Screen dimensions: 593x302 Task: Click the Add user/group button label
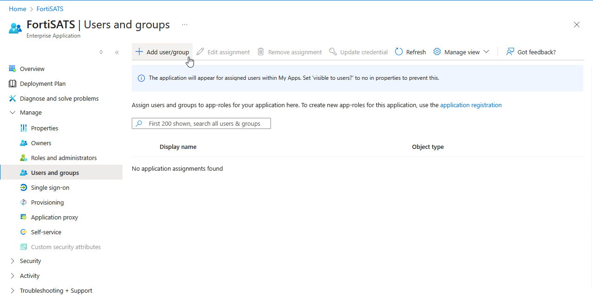pyautogui.click(x=168, y=52)
